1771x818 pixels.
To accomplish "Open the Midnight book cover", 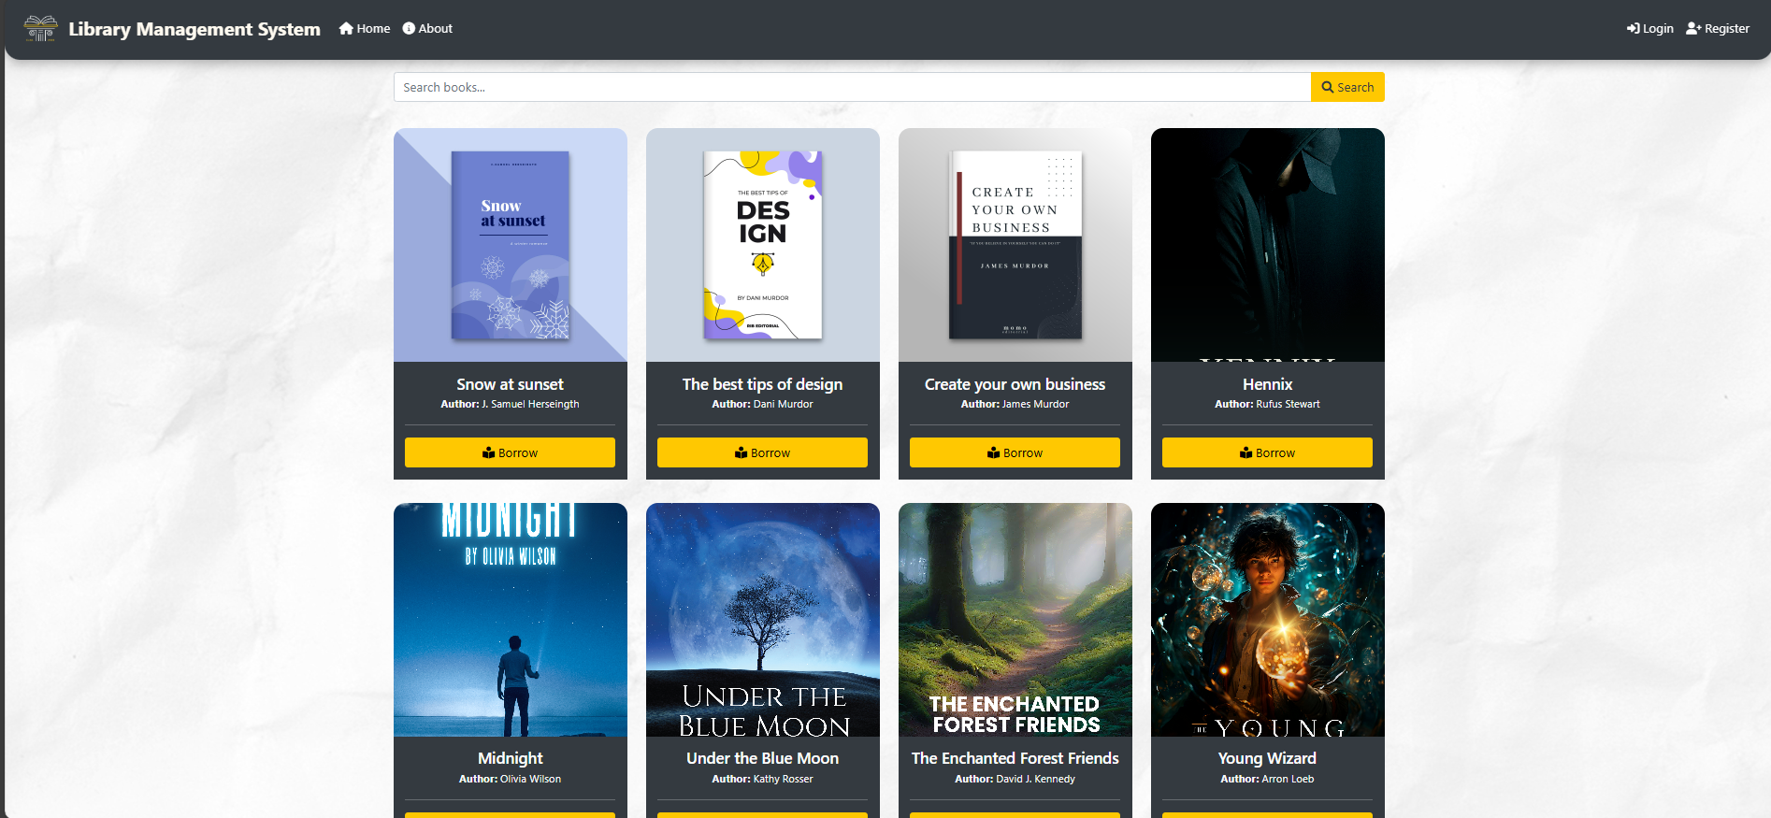I will (x=511, y=620).
